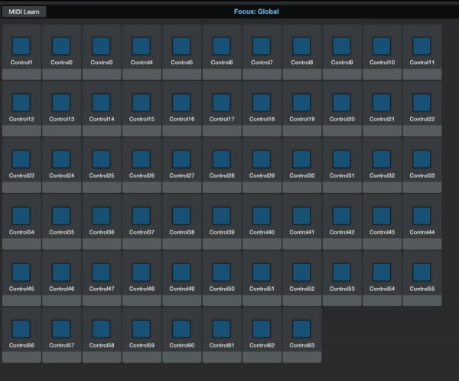Select the Control14 blue square
The height and width of the screenshot is (381, 459).
pos(102,102)
